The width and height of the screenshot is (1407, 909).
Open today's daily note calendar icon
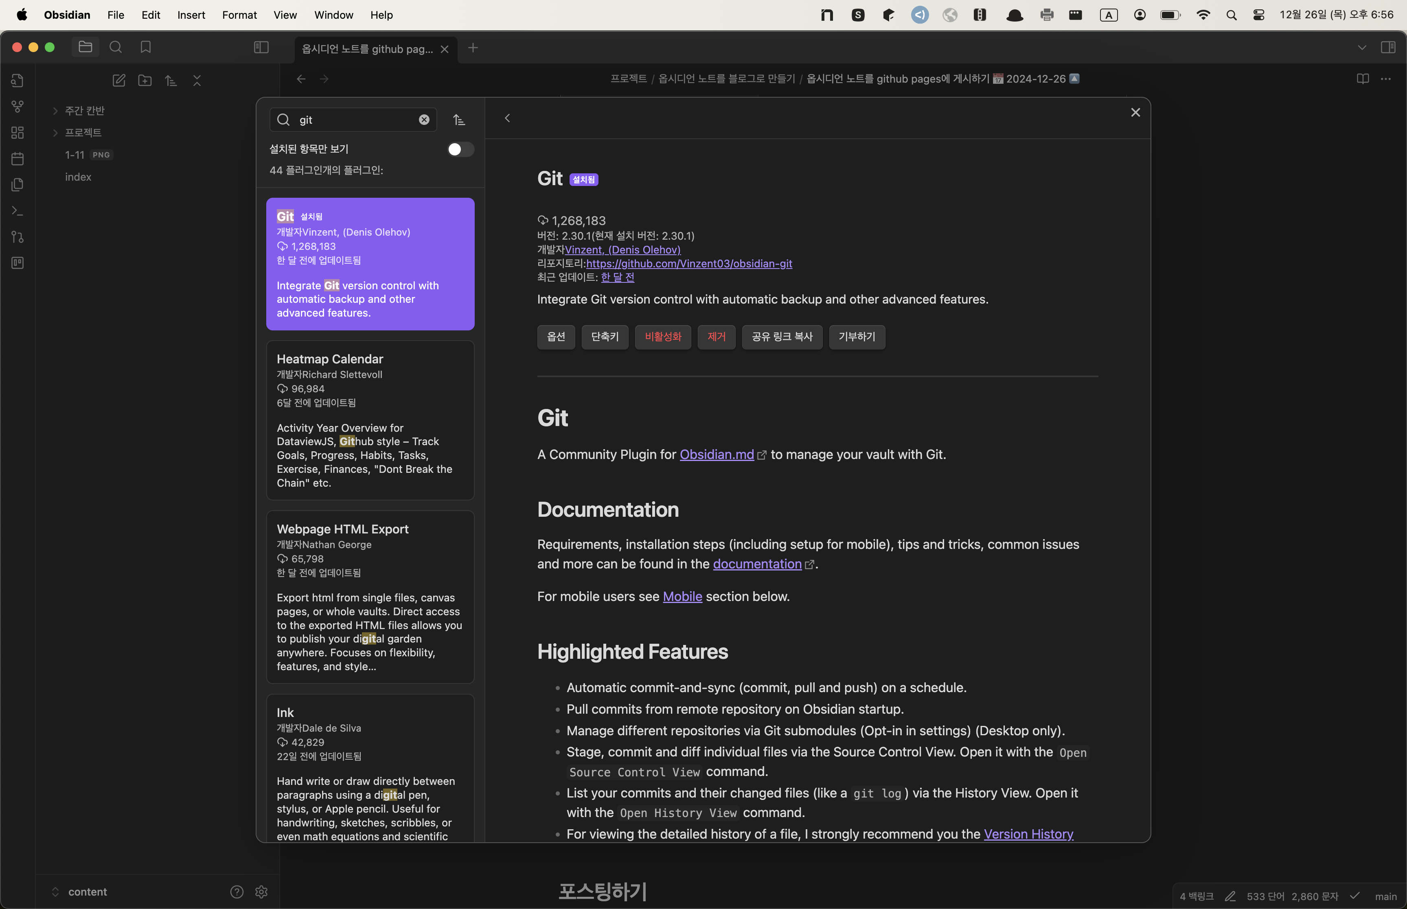[x=18, y=159]
